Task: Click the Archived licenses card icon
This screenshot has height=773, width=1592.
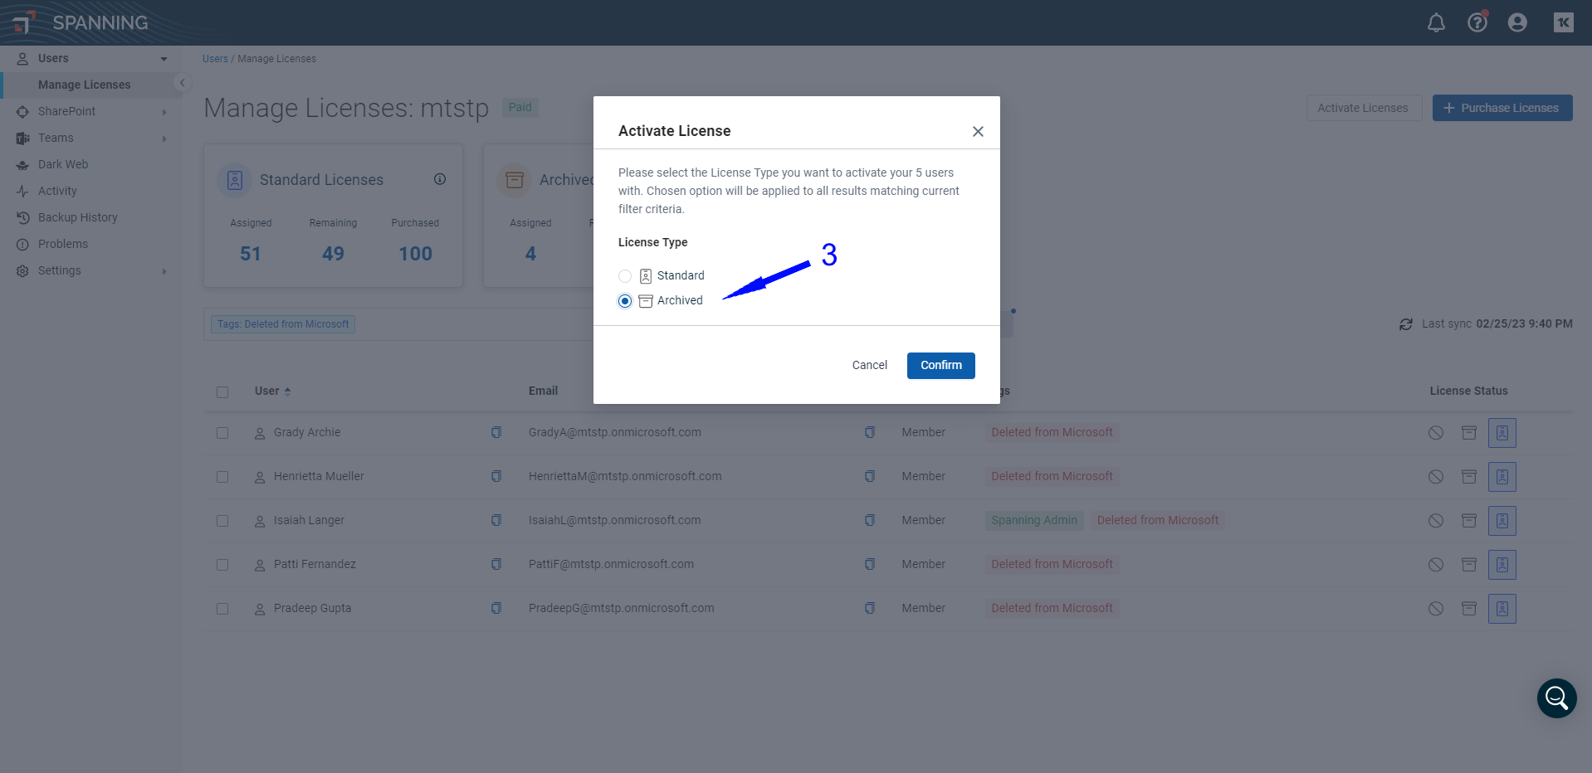Action: (x=515, y=180)
